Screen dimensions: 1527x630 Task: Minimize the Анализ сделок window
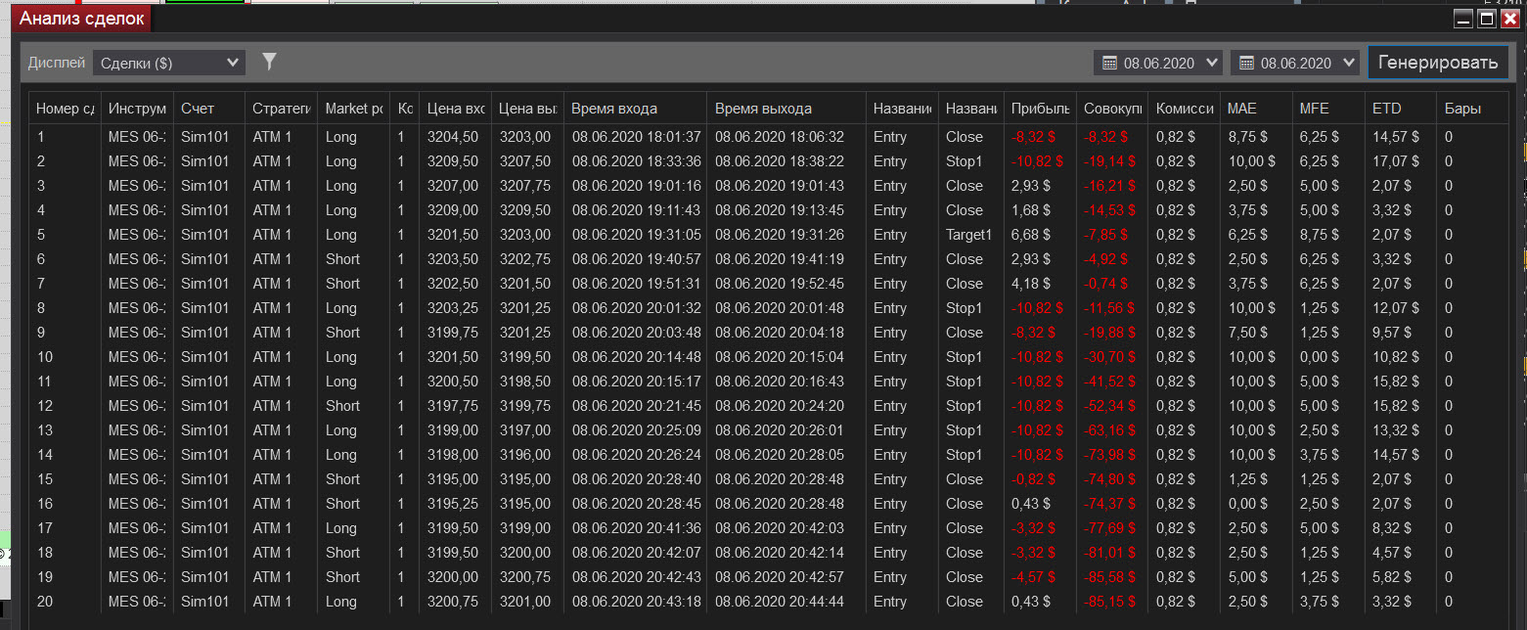pyautogui.click(x=1463, y=19)
